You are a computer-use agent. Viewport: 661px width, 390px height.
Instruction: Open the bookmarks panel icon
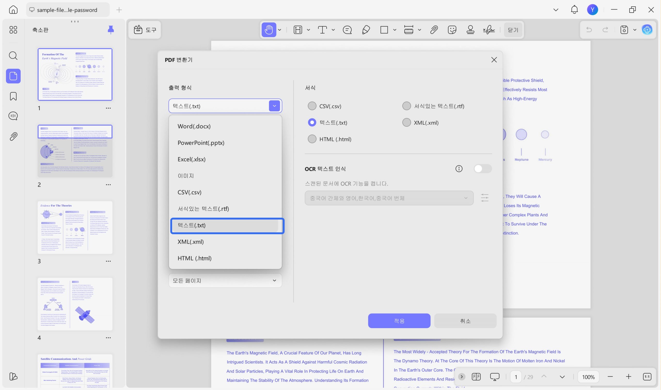[13, 96]
